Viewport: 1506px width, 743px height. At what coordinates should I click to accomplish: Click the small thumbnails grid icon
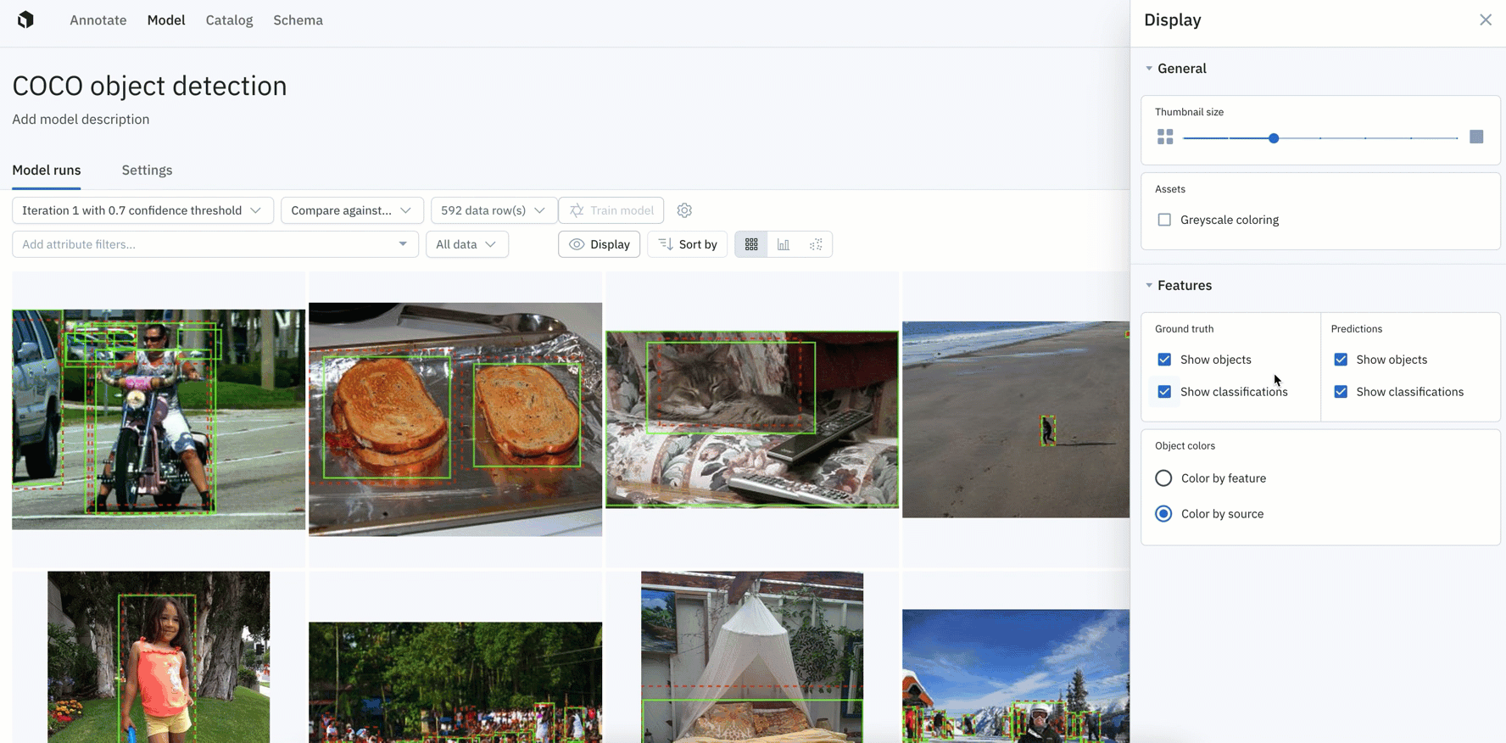pyautogui.click(x=1165, y=137)
